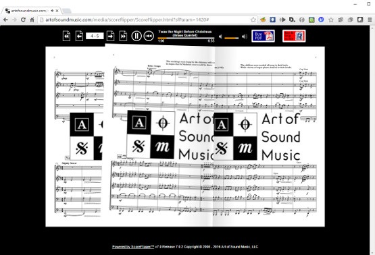
Task: Pause the audio playback
Action: point(136,36)
